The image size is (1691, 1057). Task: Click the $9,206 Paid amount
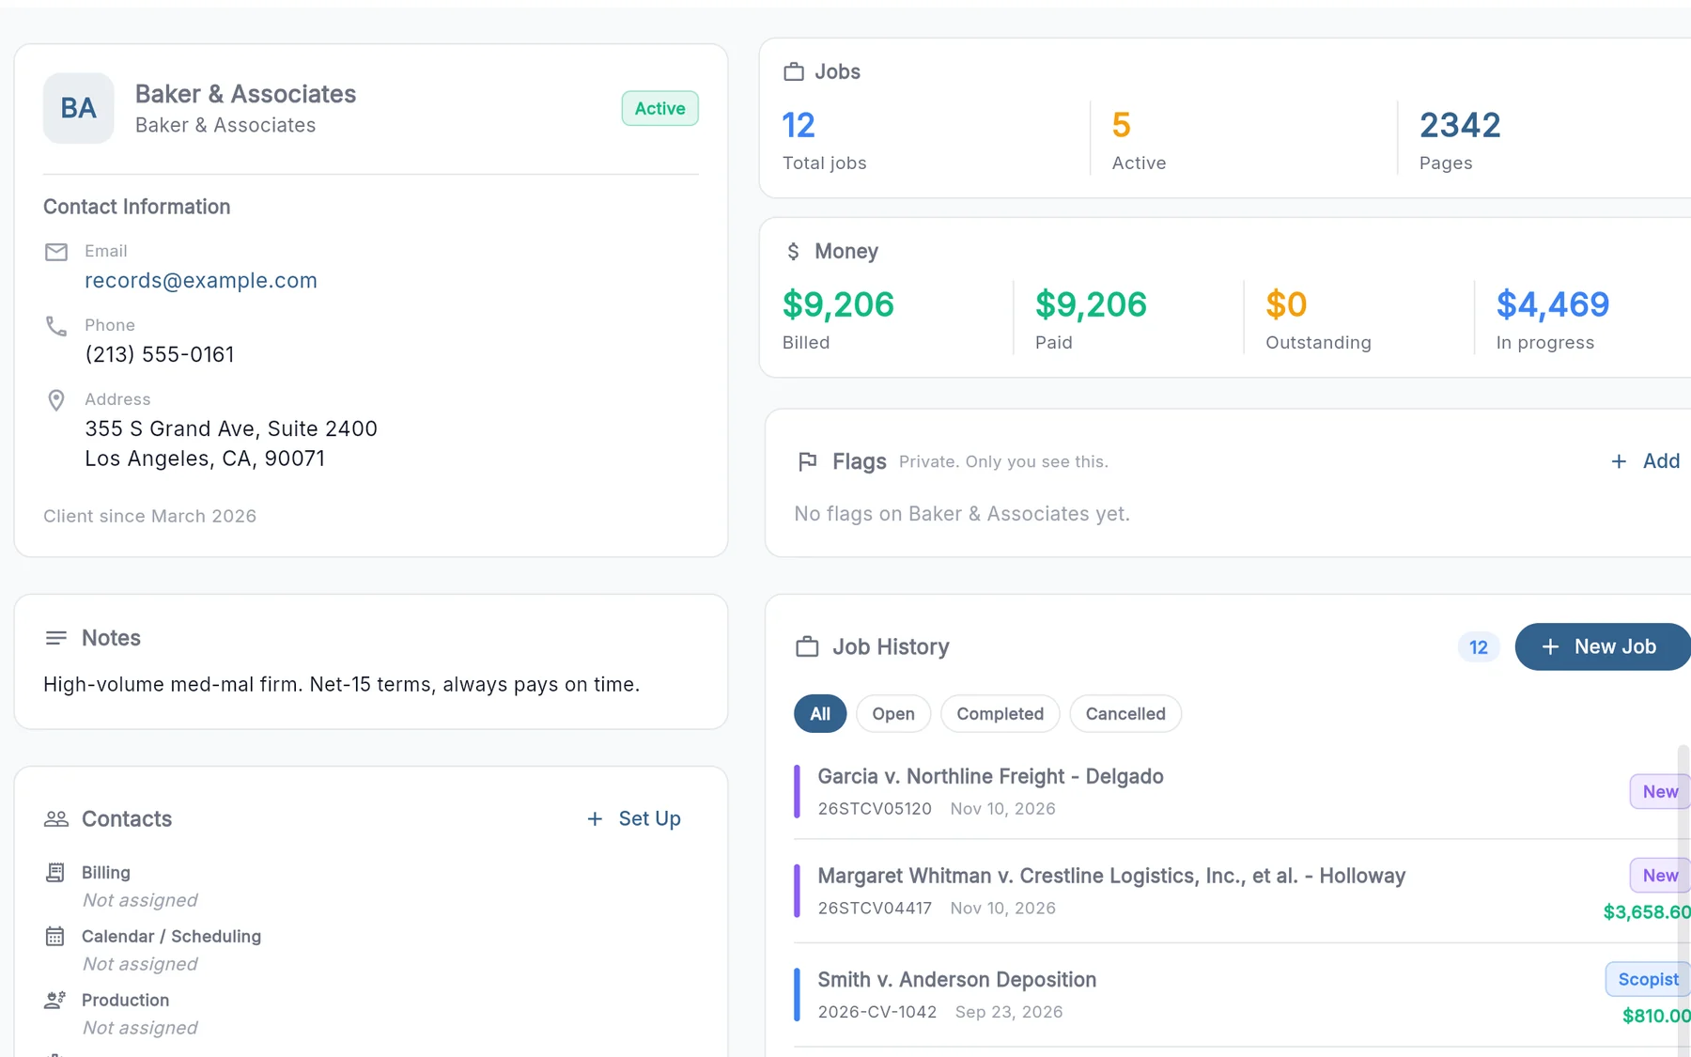(x=1091, y=304)
